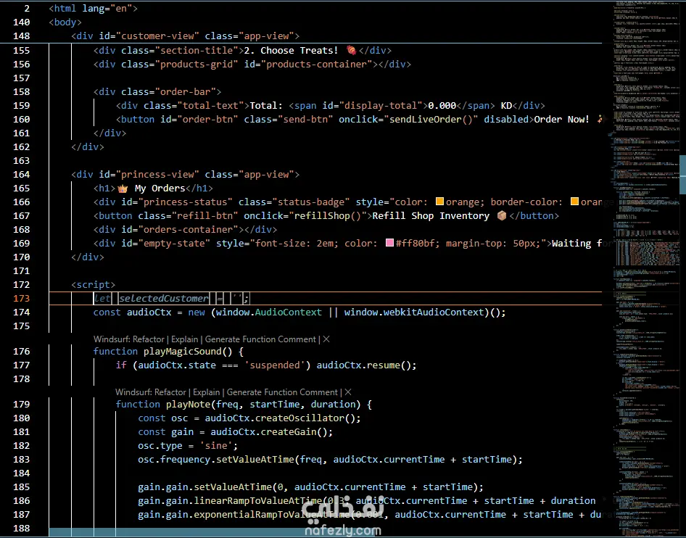686x538 pixels.
Task: Dismiss the code lens above playNote
Action: 348,392
